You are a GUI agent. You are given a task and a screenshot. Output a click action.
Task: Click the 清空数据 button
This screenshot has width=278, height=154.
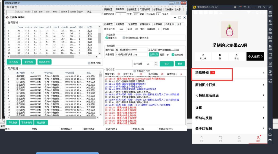[41, 123]
